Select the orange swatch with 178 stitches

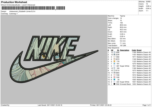[115, 61]
